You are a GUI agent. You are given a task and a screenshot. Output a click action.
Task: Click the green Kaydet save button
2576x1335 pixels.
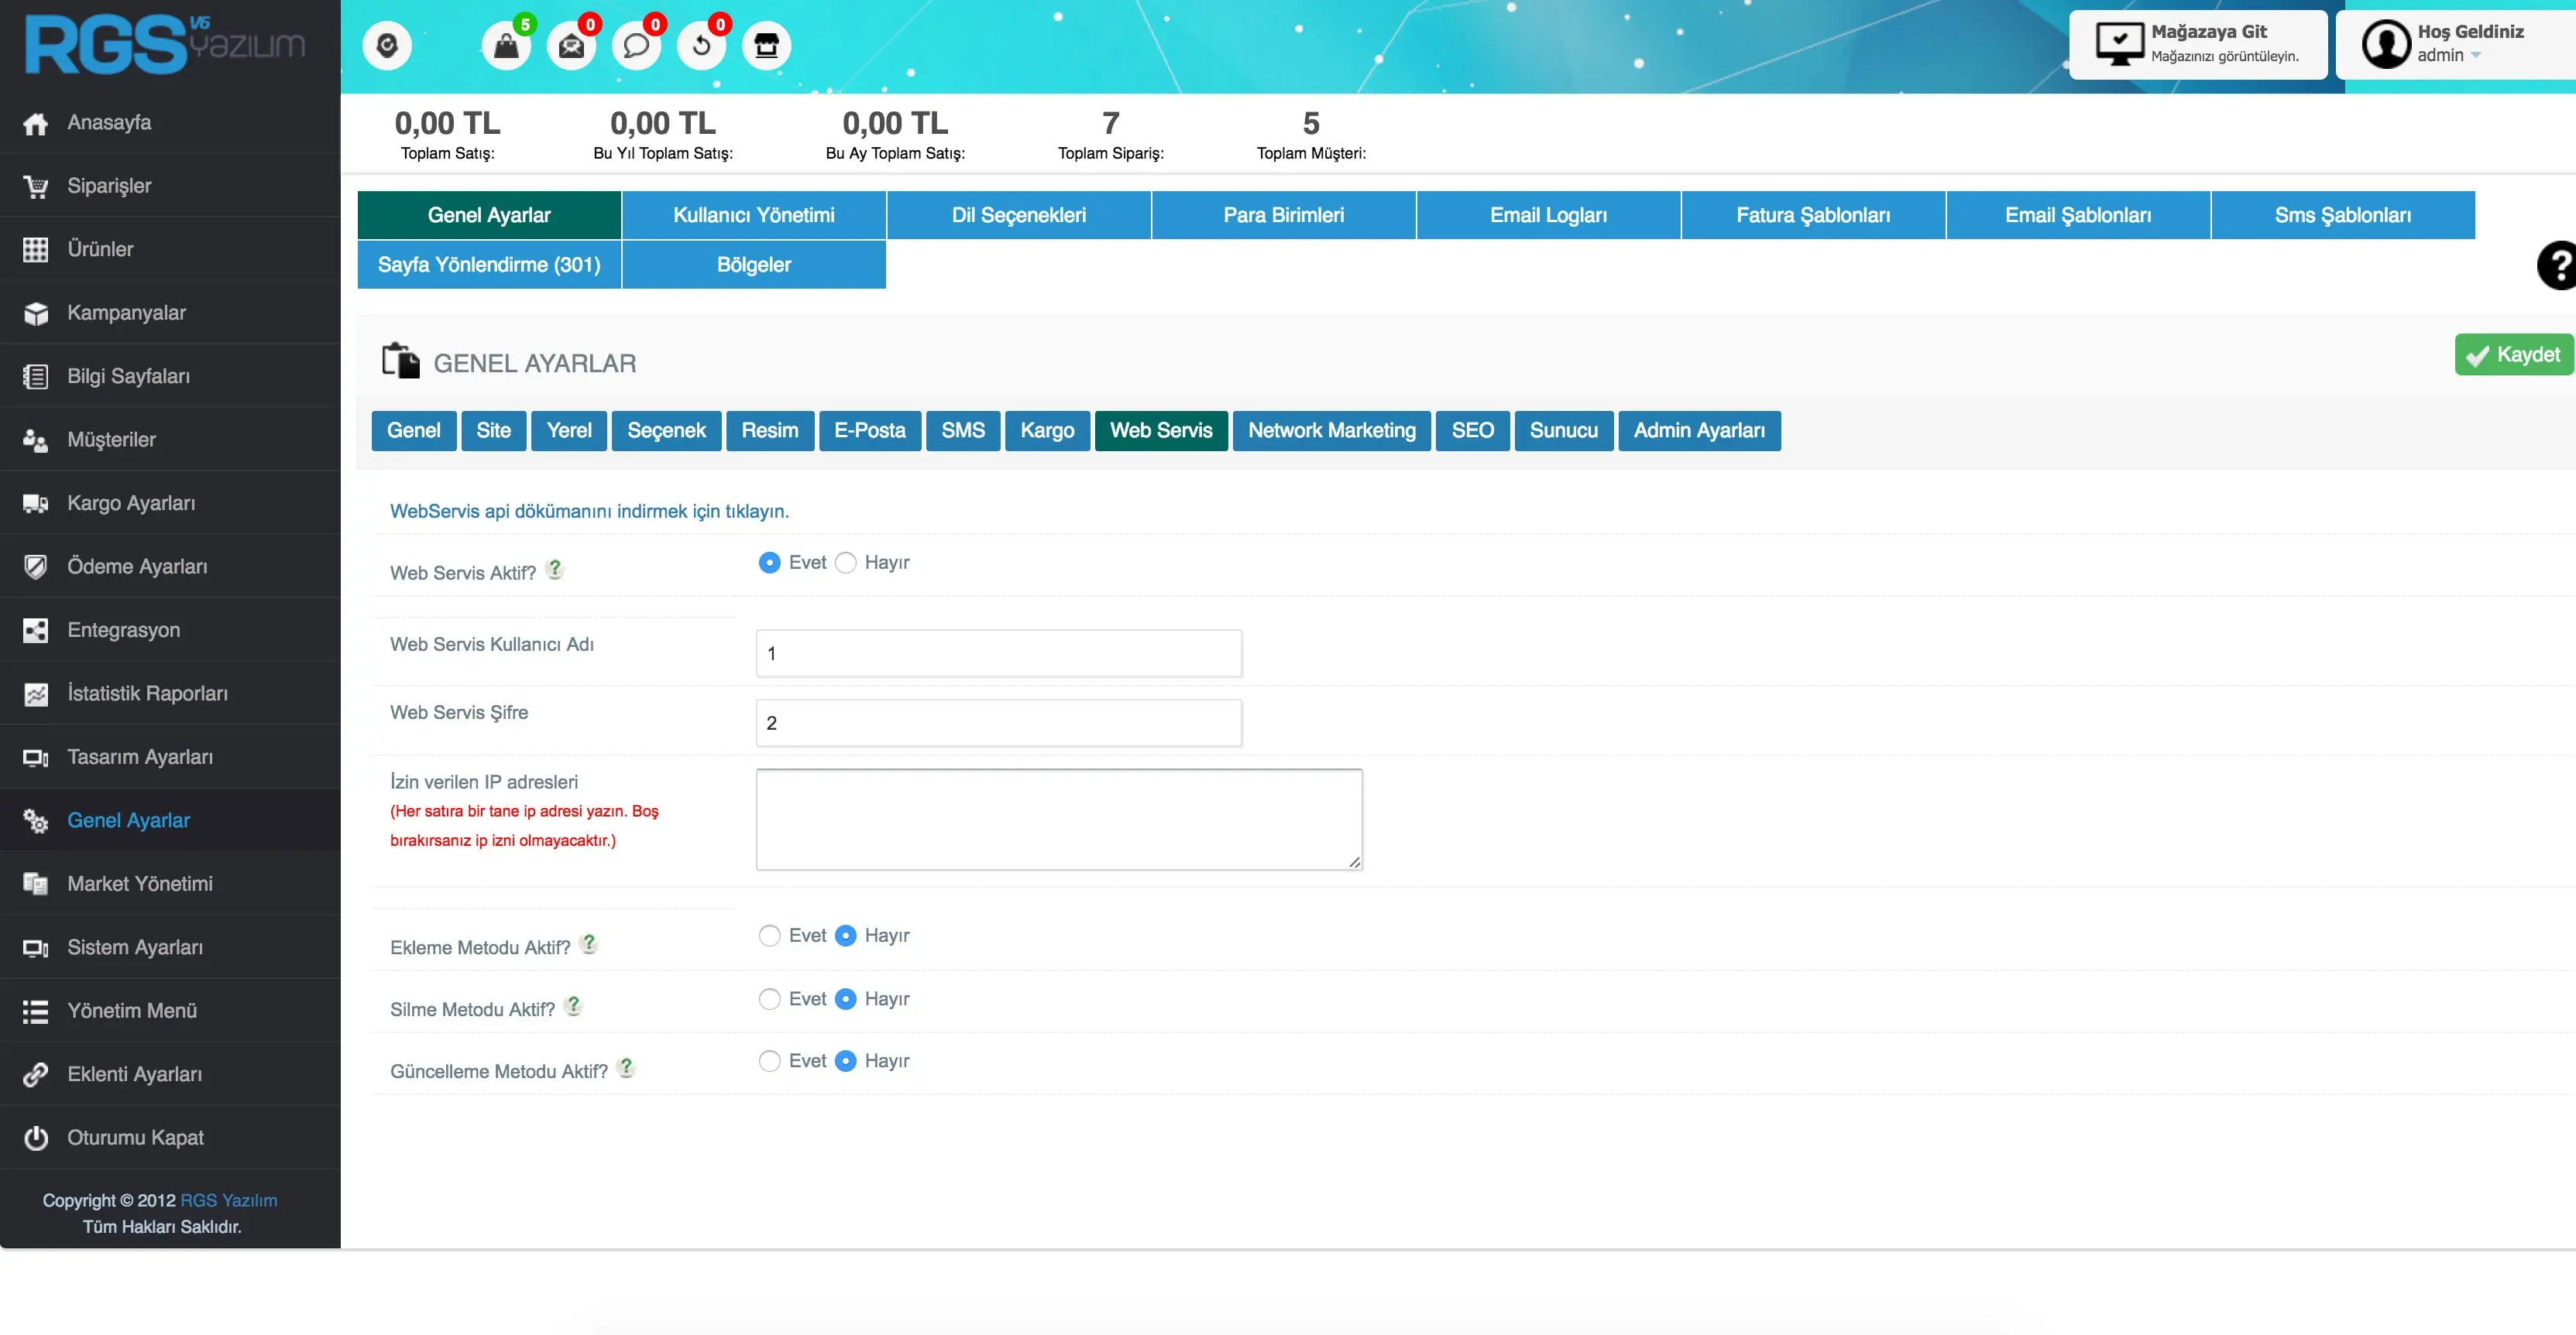point(2513,354)
